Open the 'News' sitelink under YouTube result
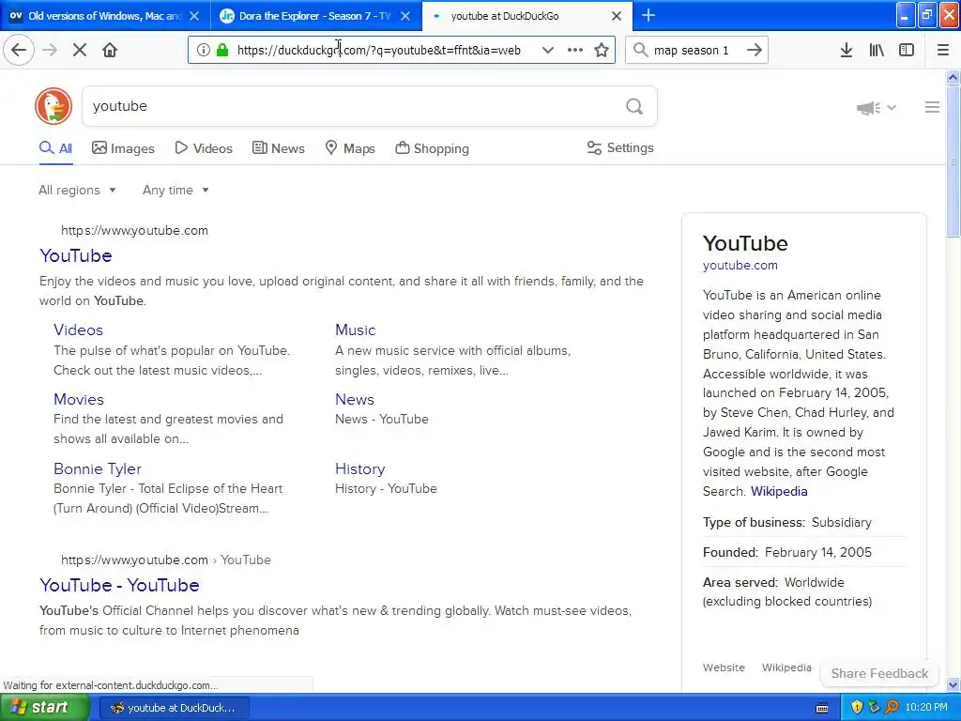Image resolution: width=961 pixels, height=721 pixels. [x=354, y=399]
